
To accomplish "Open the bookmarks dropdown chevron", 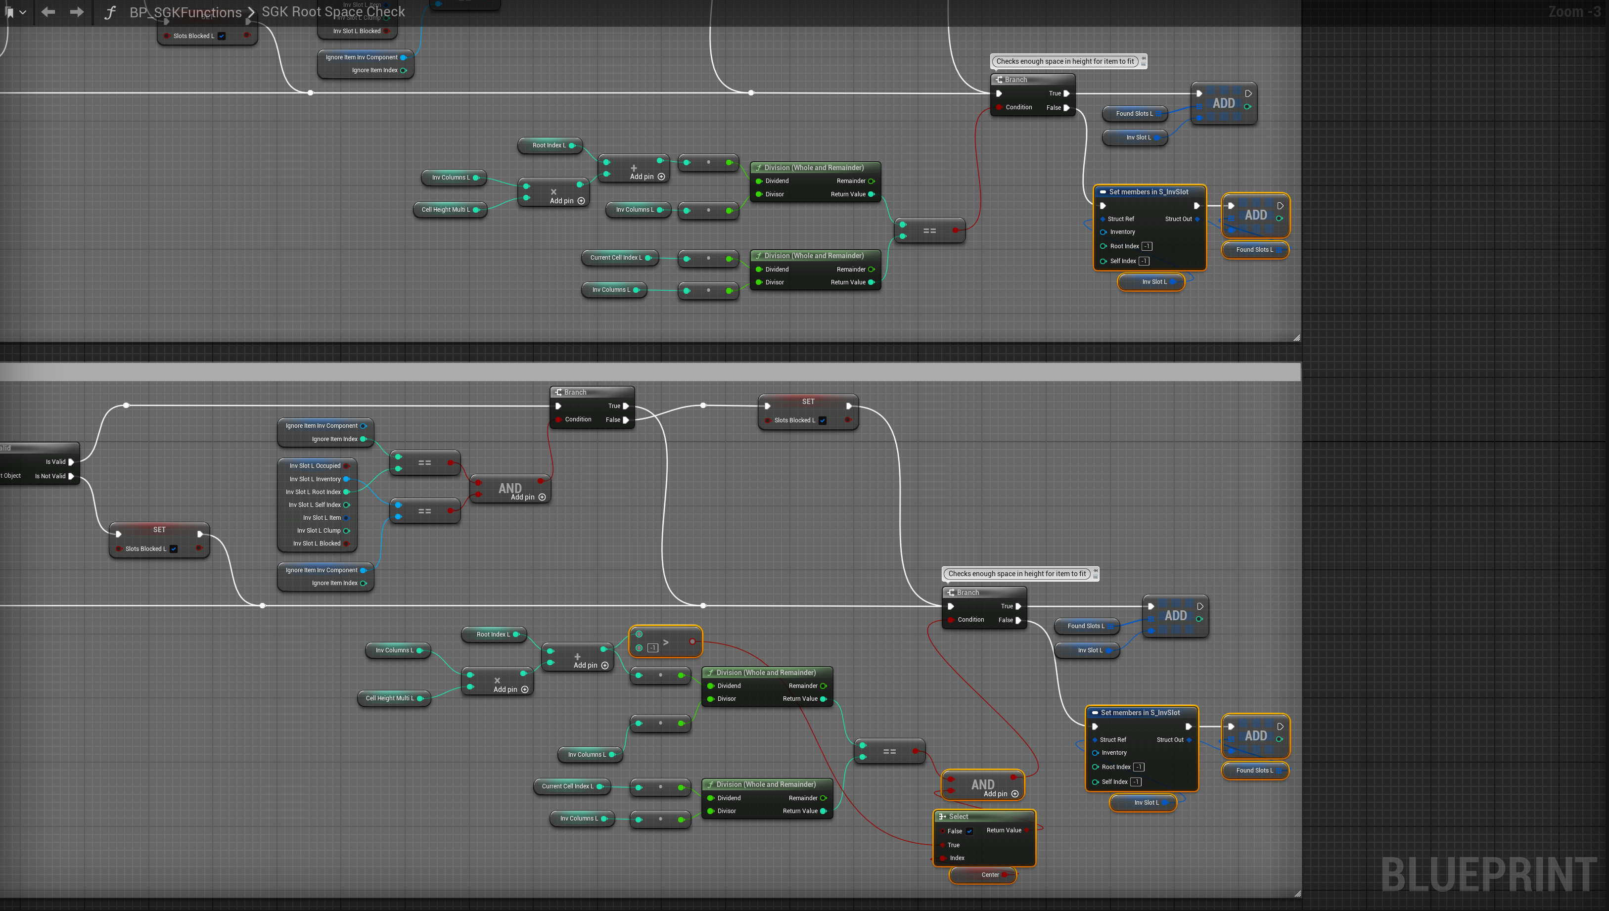I will click(23, 12).
